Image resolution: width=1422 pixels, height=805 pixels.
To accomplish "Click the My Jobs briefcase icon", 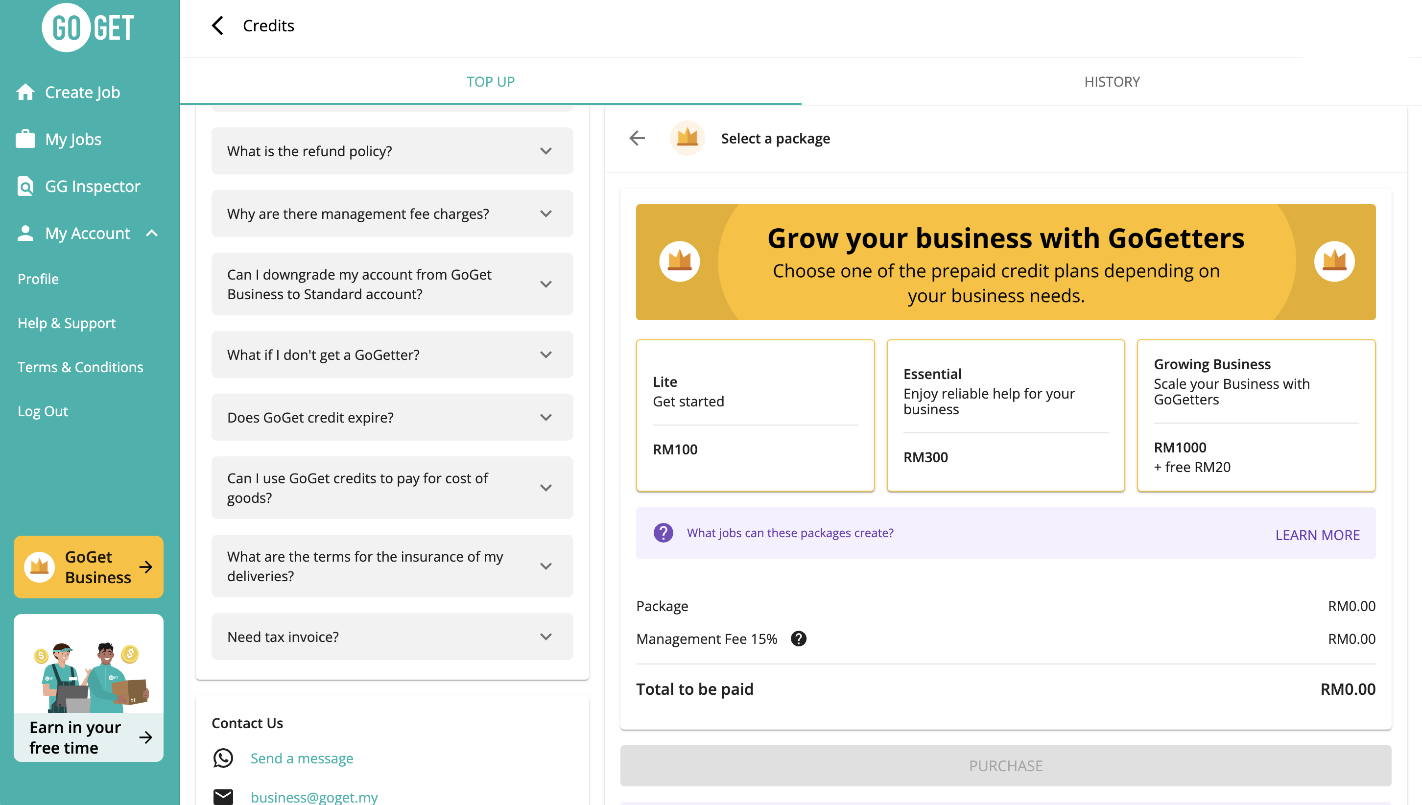I will point(25,139).
